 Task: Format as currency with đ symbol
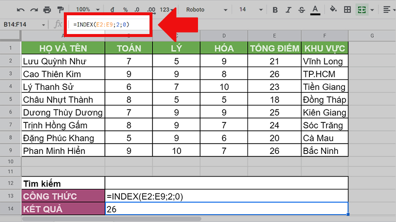pos(112,9)
